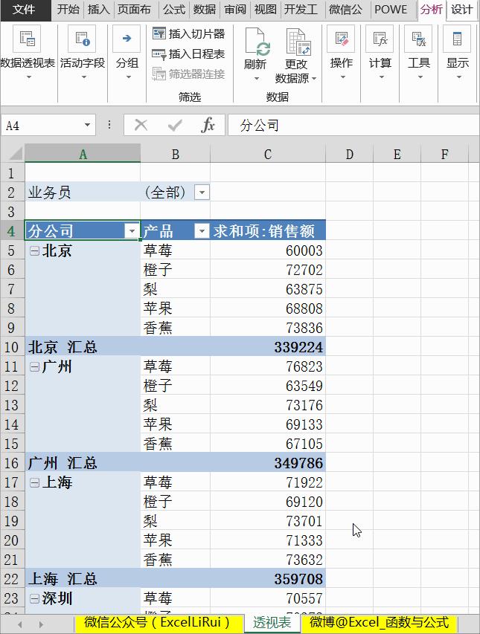The height and width of the screenshot is (634, 480).
Task: Click the 分组 (Group) arrow icon
Action: 127,39
